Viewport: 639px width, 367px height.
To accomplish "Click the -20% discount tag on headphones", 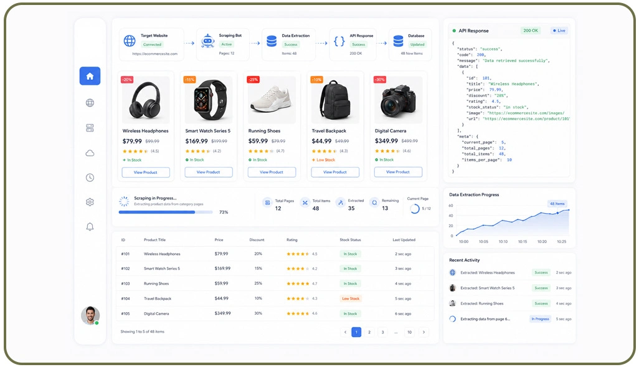I will pyautogui.click(x=127, y=80).
